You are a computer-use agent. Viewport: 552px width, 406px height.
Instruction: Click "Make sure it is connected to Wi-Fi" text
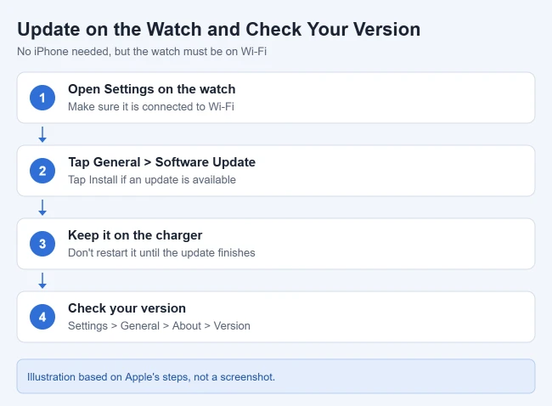(x=151, y=106)
